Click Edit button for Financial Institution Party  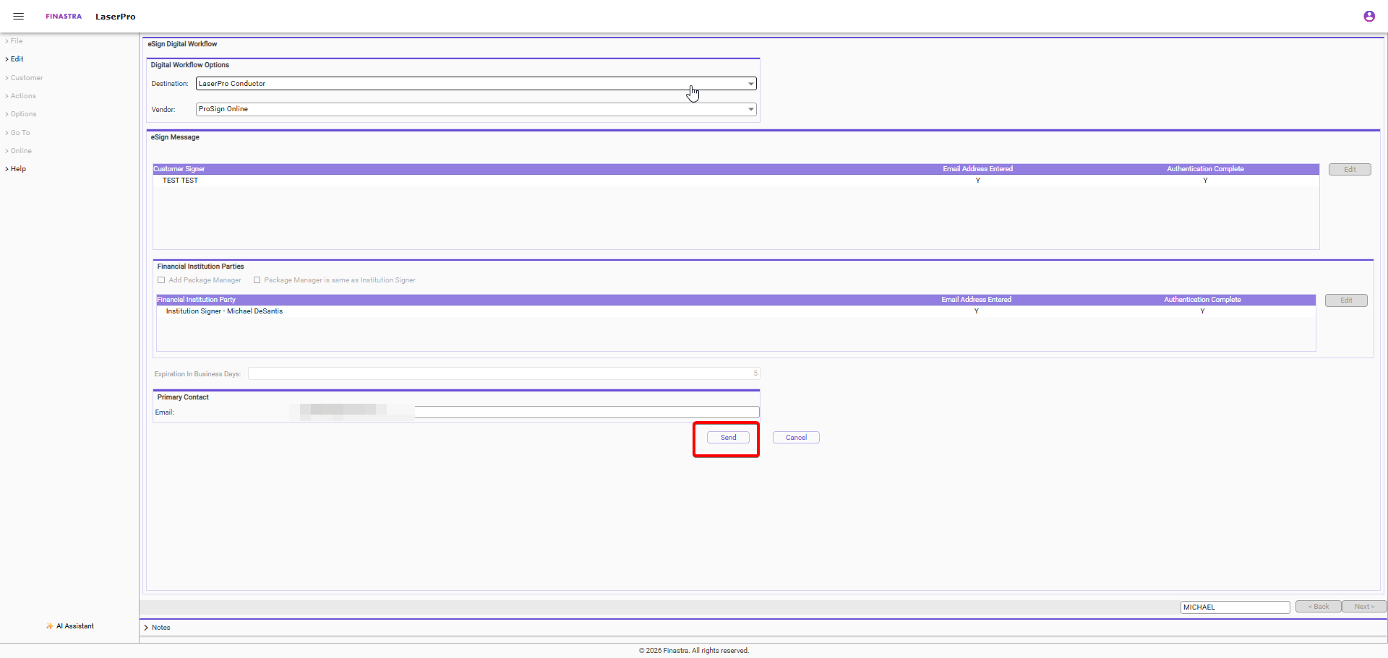point(1345,300)
